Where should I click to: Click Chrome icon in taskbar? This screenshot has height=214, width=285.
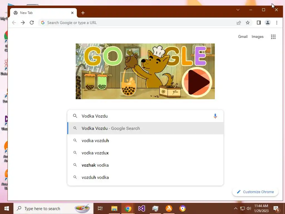click(128, 208)
